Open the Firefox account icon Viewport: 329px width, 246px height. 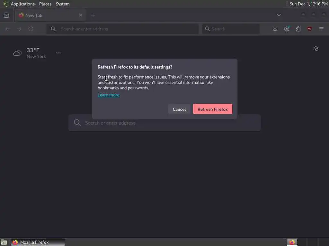[x=287, y=29]
